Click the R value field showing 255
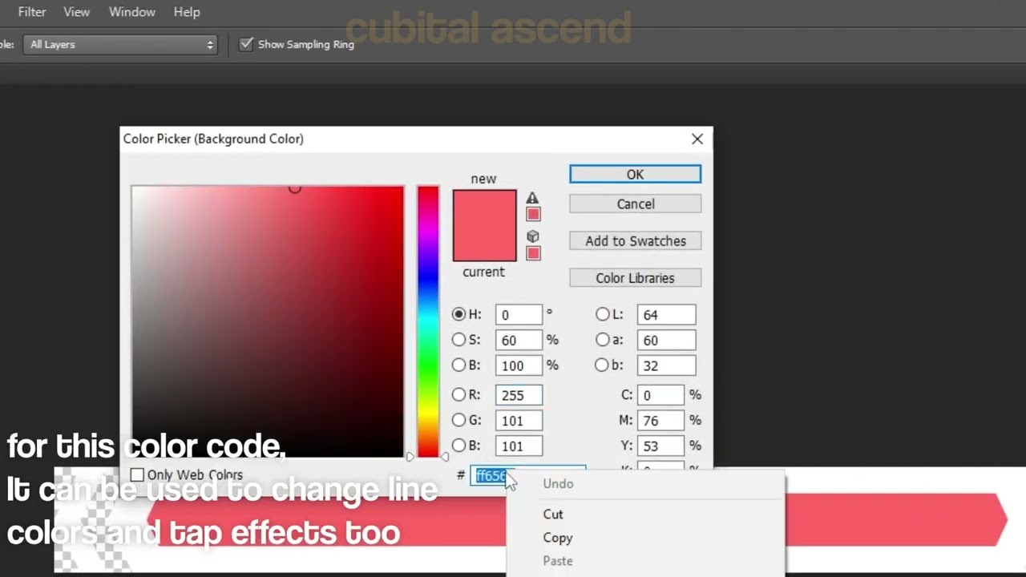The height and width of the screenshot is (577, 1026). click(x=518, y=395)
